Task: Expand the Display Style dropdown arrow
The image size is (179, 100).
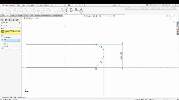Action: click(102, 16)
